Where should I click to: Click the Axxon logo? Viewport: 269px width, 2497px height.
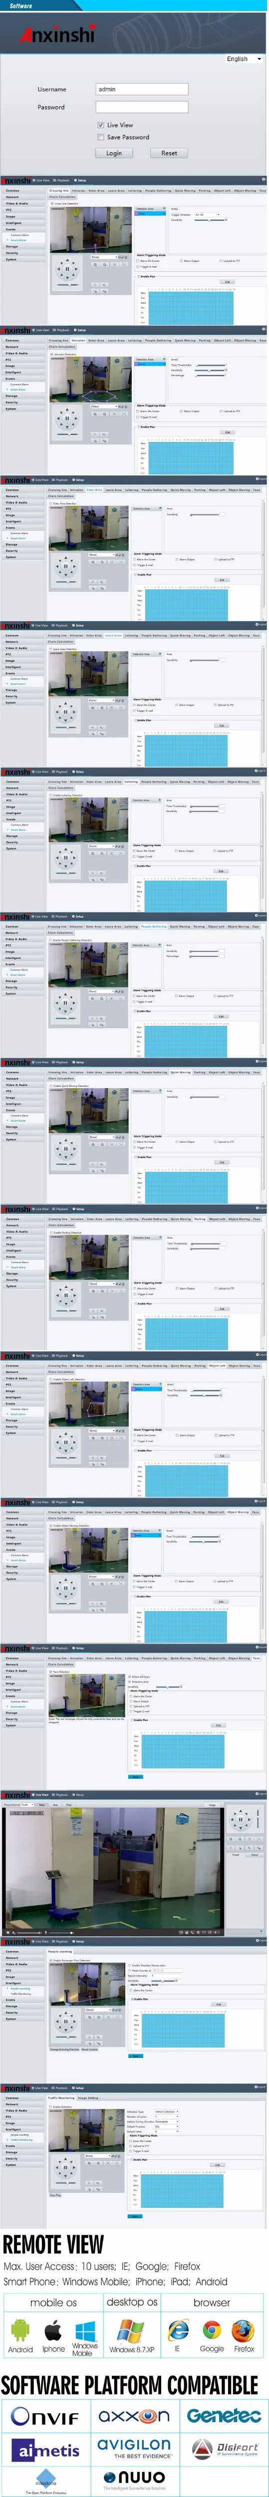coord(134,2416)
